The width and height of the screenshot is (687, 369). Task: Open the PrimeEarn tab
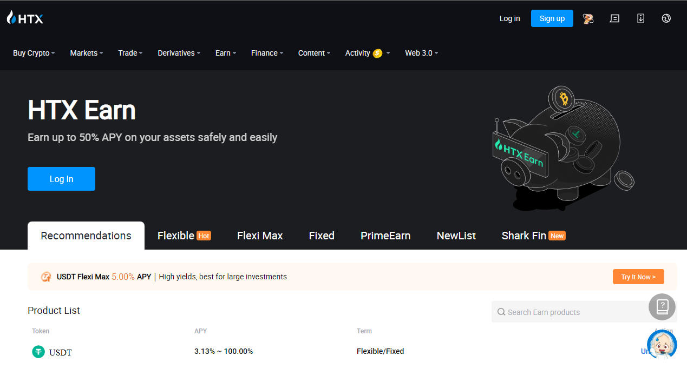click(385, 236)
